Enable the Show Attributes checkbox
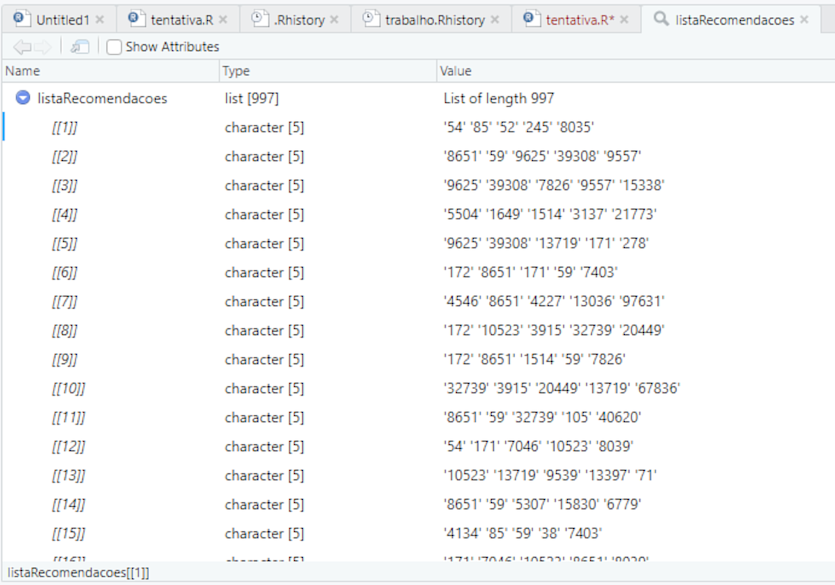This screenshot has height=585, width=835. coord(114,47)
